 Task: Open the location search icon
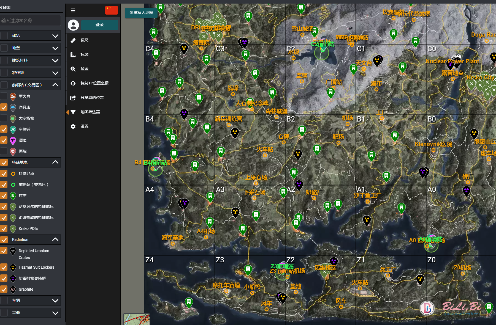pyautogui.click(x=73, y=69)
